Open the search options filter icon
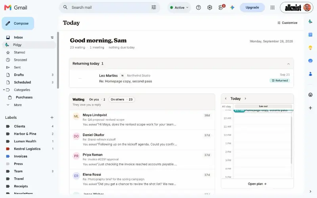Viewport: 317px width, 198px height. click(154, 8)
